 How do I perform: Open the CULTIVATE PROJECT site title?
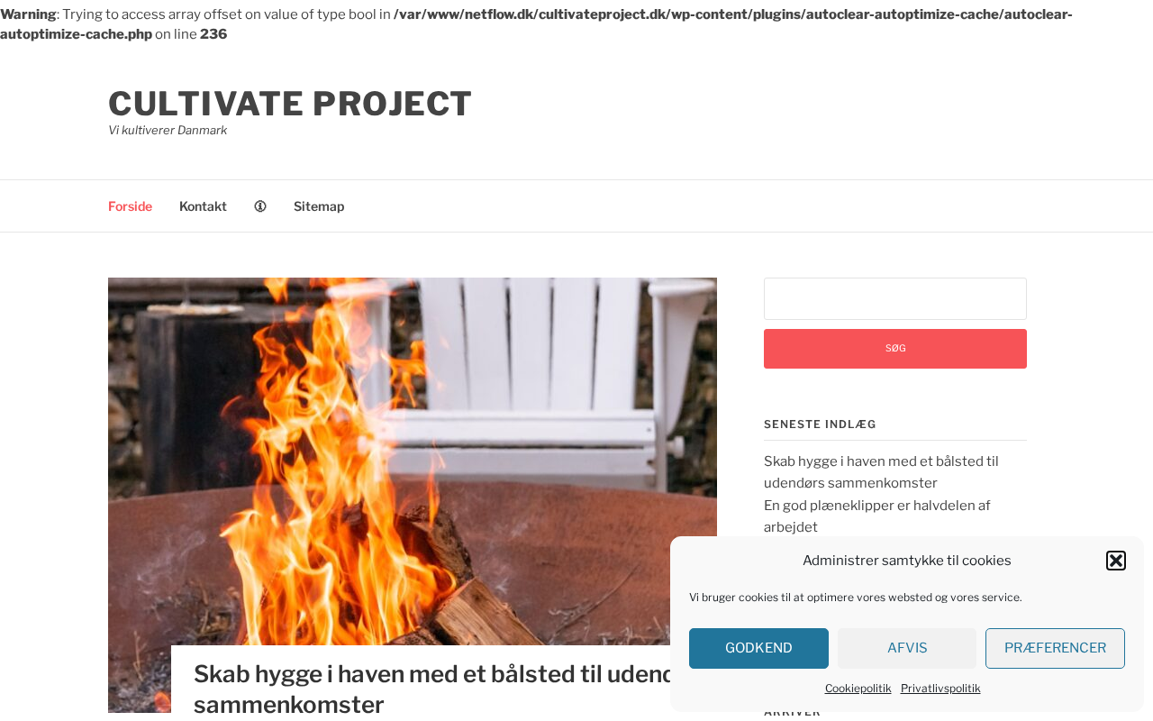tap(290, 104)
